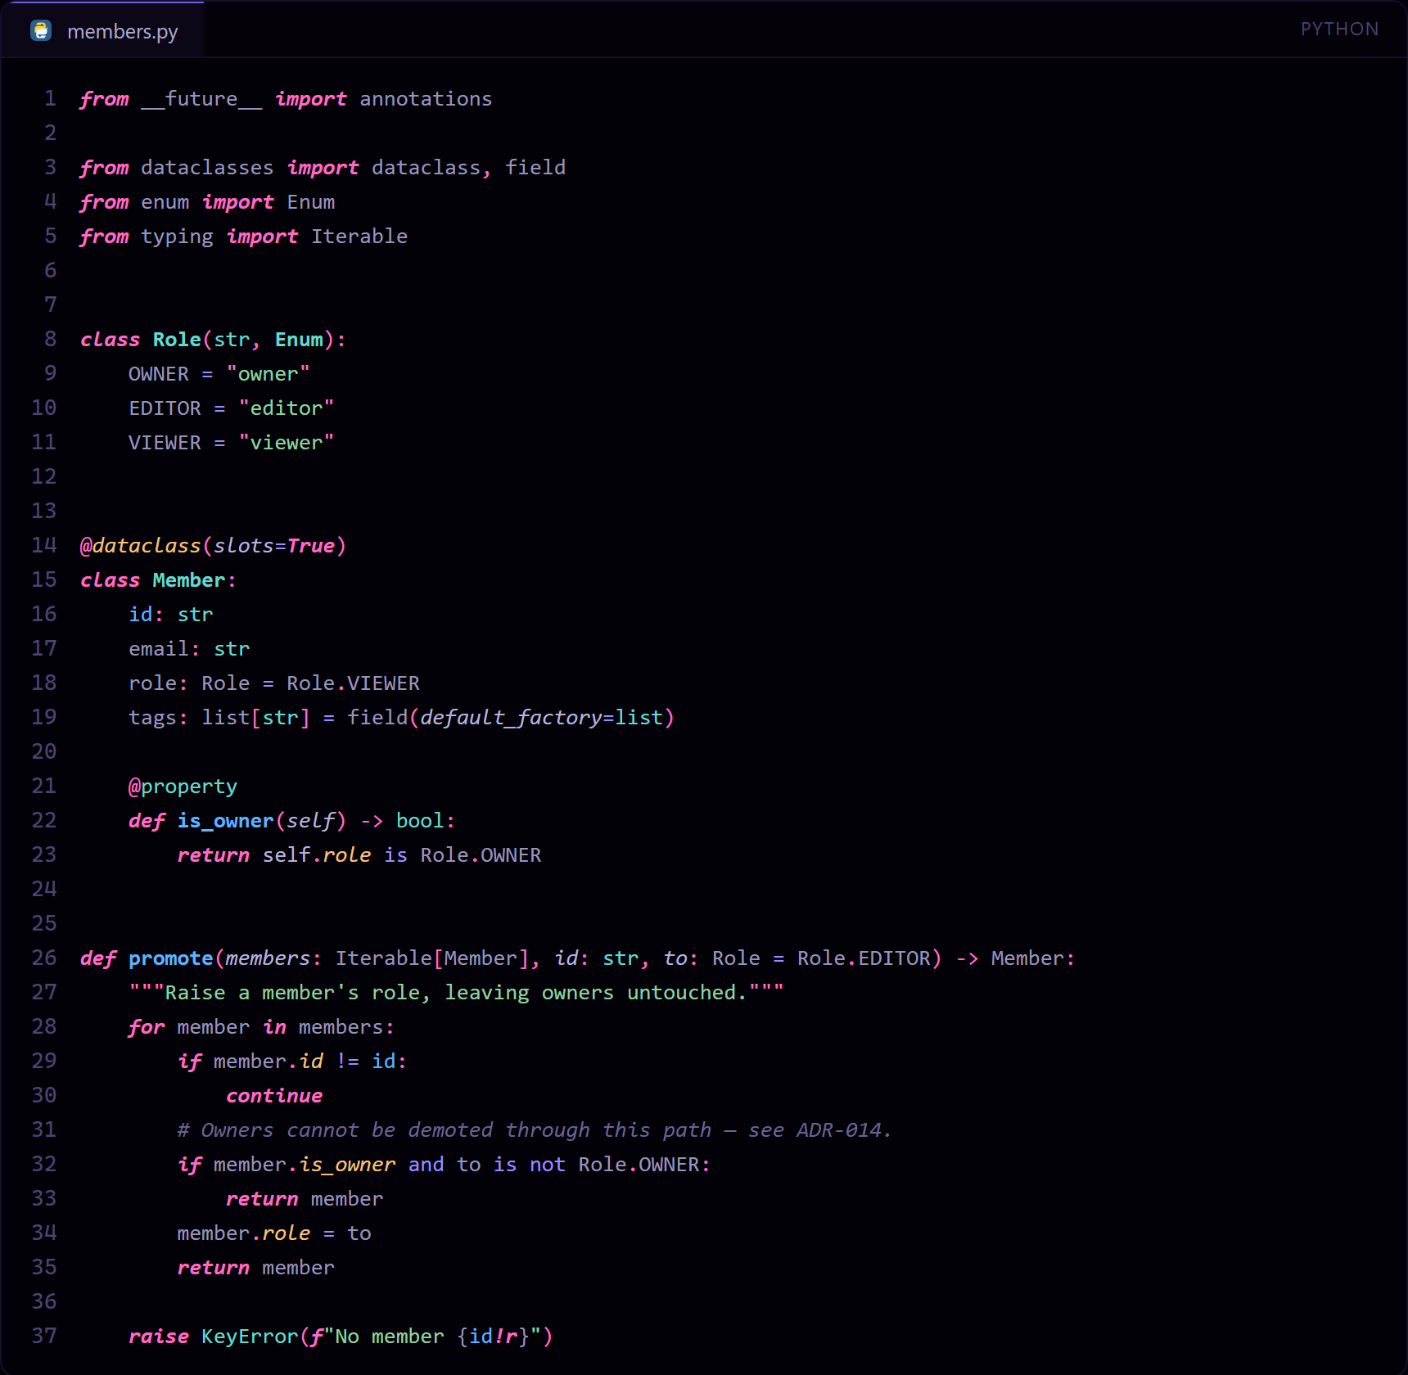Click 'return member' on line 33
This screenshot has height=1375, width=1408.
305,1199
